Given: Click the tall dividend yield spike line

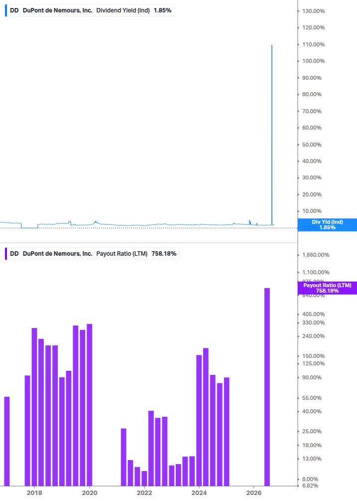Looking at the screenshot, I should [x=272, y=134].
